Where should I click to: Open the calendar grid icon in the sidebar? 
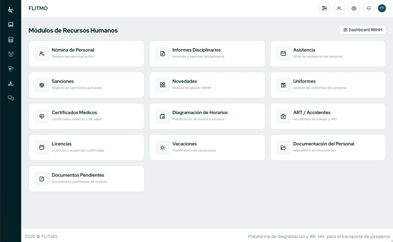11,39
